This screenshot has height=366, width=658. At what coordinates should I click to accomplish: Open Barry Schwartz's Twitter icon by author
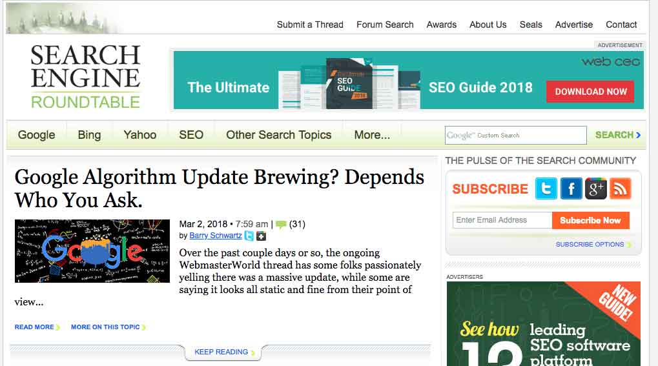[249, 236]
